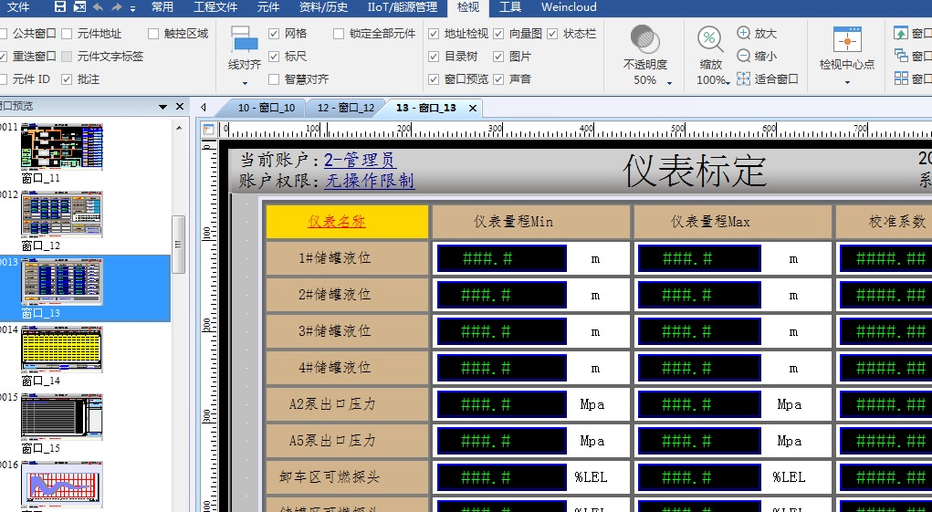The width and height of the screenshot is (932, 512).
Task: Click the 2-管理员 account link
Action: [x=360, y=161]
